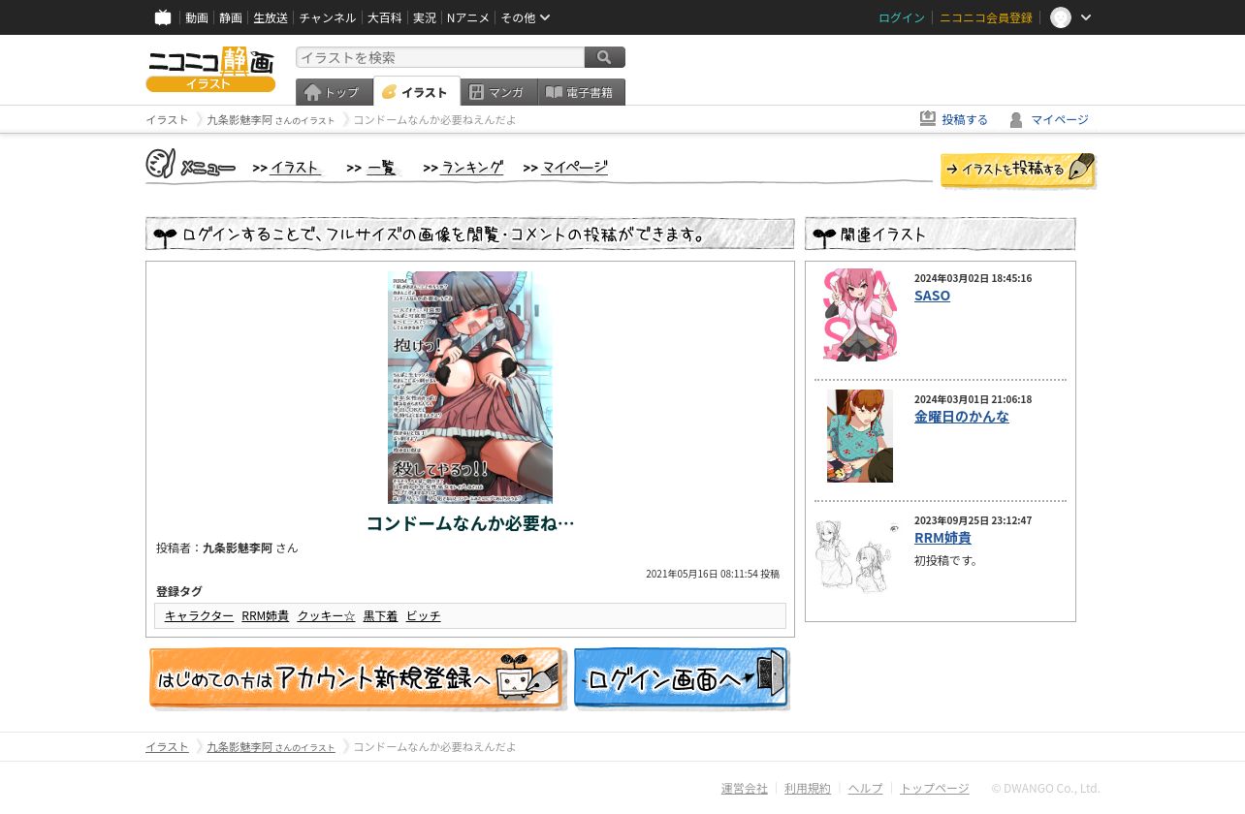Click tag 黒下着

[380, 615]
